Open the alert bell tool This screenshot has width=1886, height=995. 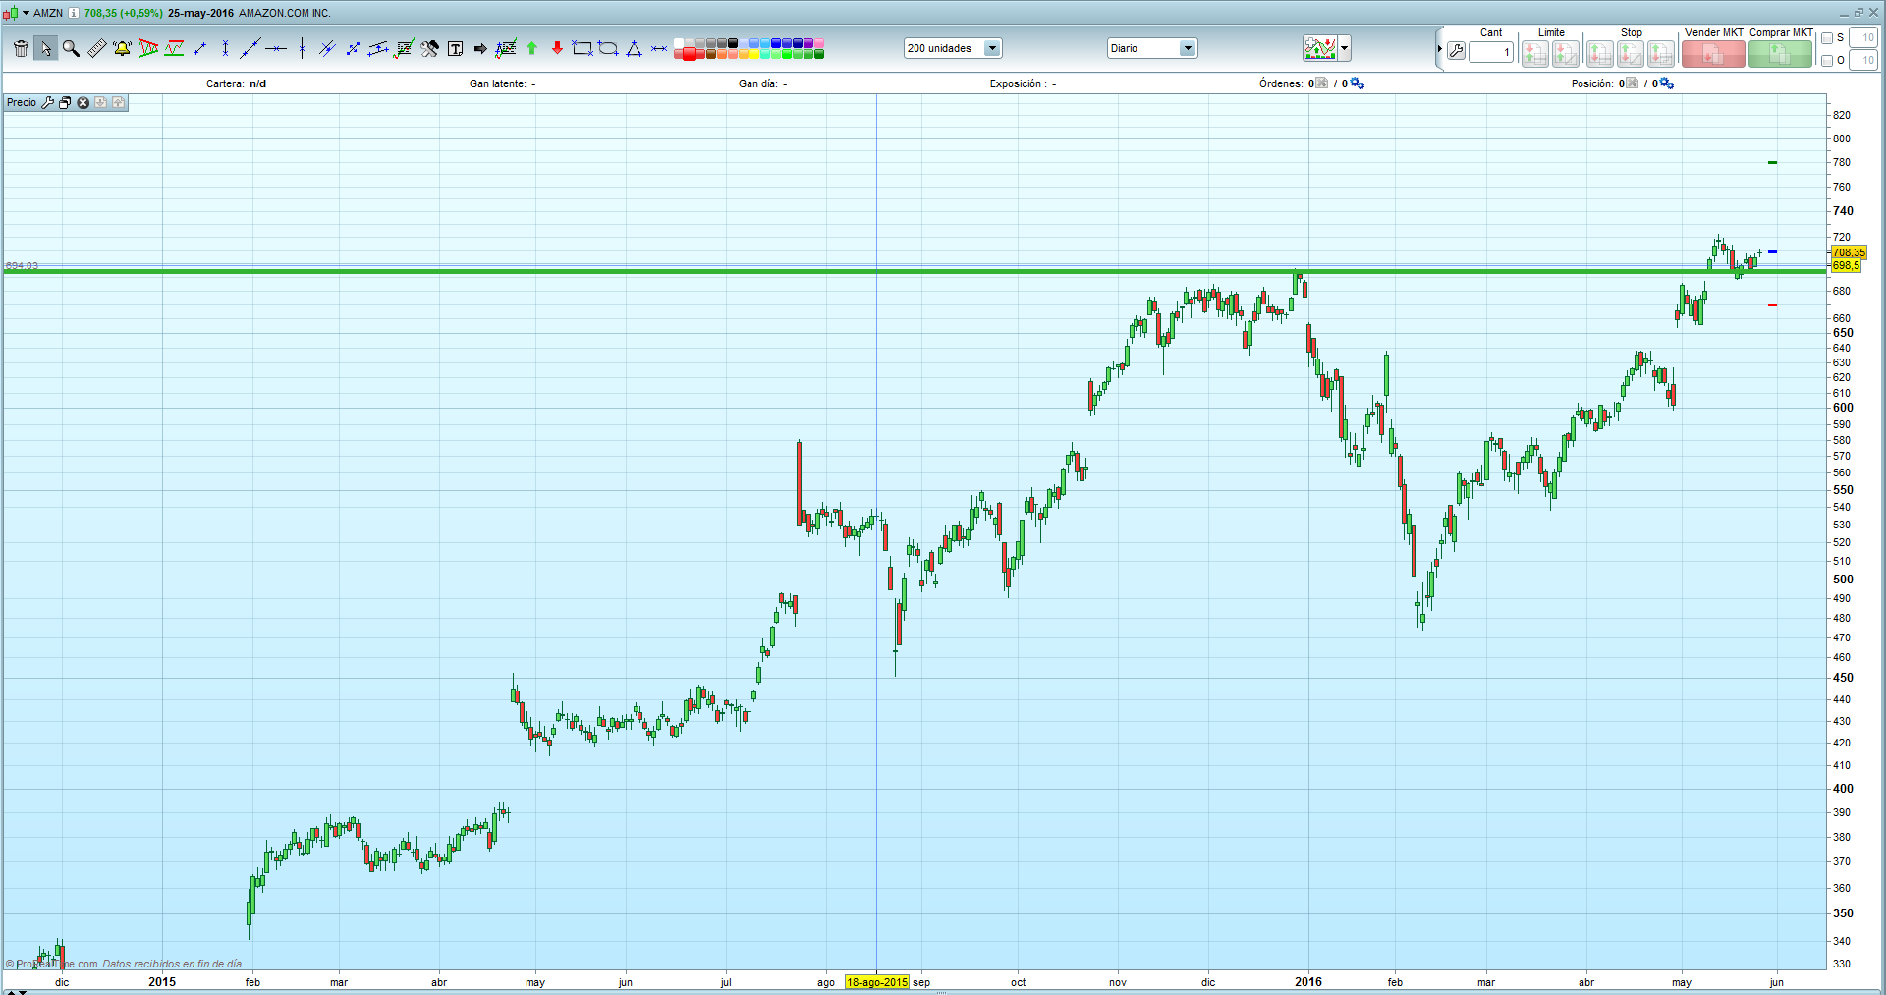122,48
